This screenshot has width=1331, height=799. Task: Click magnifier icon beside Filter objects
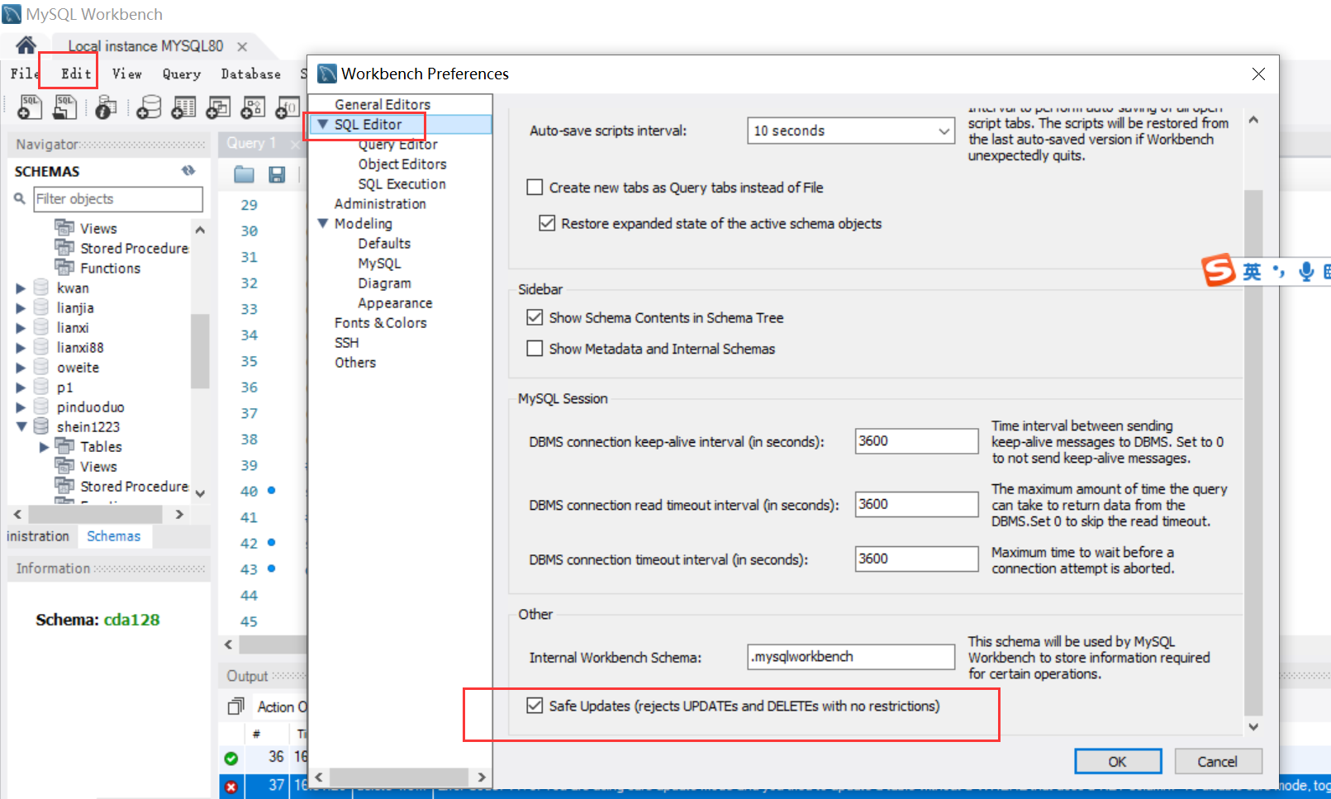[20, 198]
